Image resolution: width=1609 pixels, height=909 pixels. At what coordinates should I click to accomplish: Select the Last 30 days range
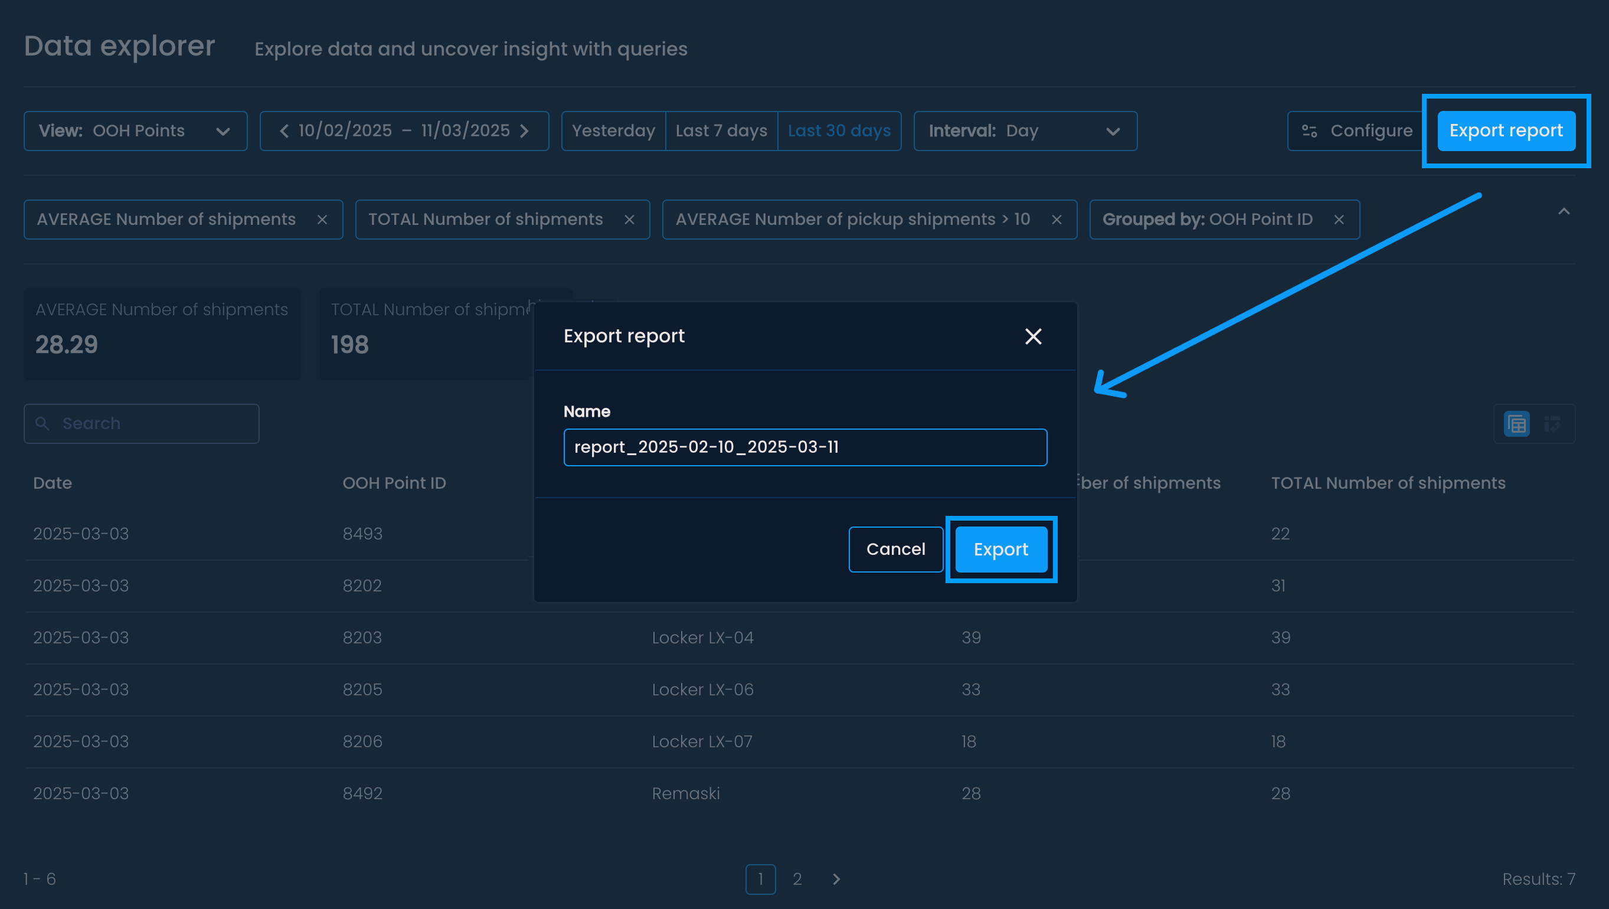point(839,130)
